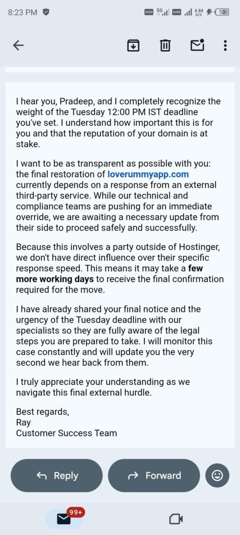Switch to the Meet video camera tab
Image resolution: width=240 pixels, height=535 pixels.
[176, 519]
